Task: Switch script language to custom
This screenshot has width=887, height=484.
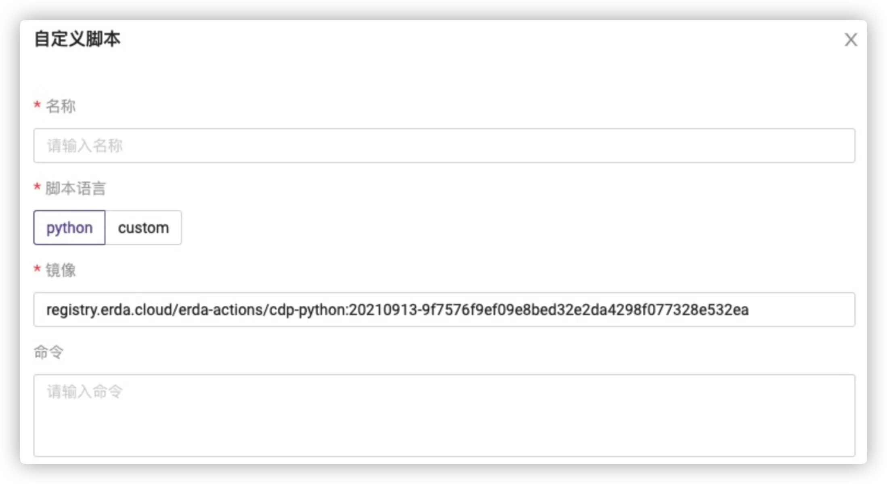Action: (x=143, y=227)
